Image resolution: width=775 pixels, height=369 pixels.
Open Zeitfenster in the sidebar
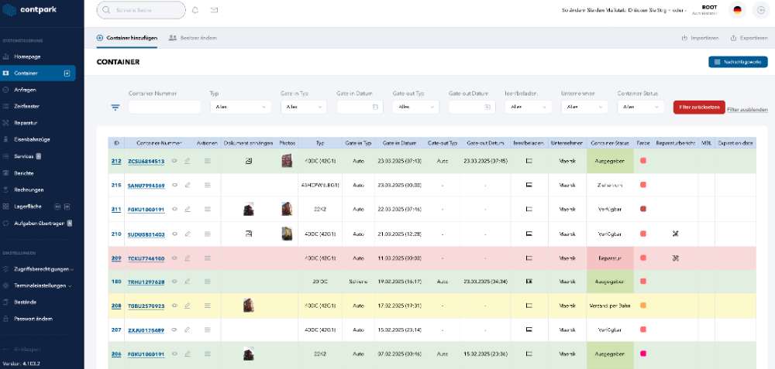(26, 106)
